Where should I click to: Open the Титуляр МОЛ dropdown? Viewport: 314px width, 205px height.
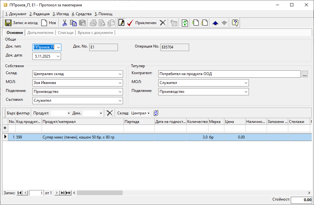[246, 83]
